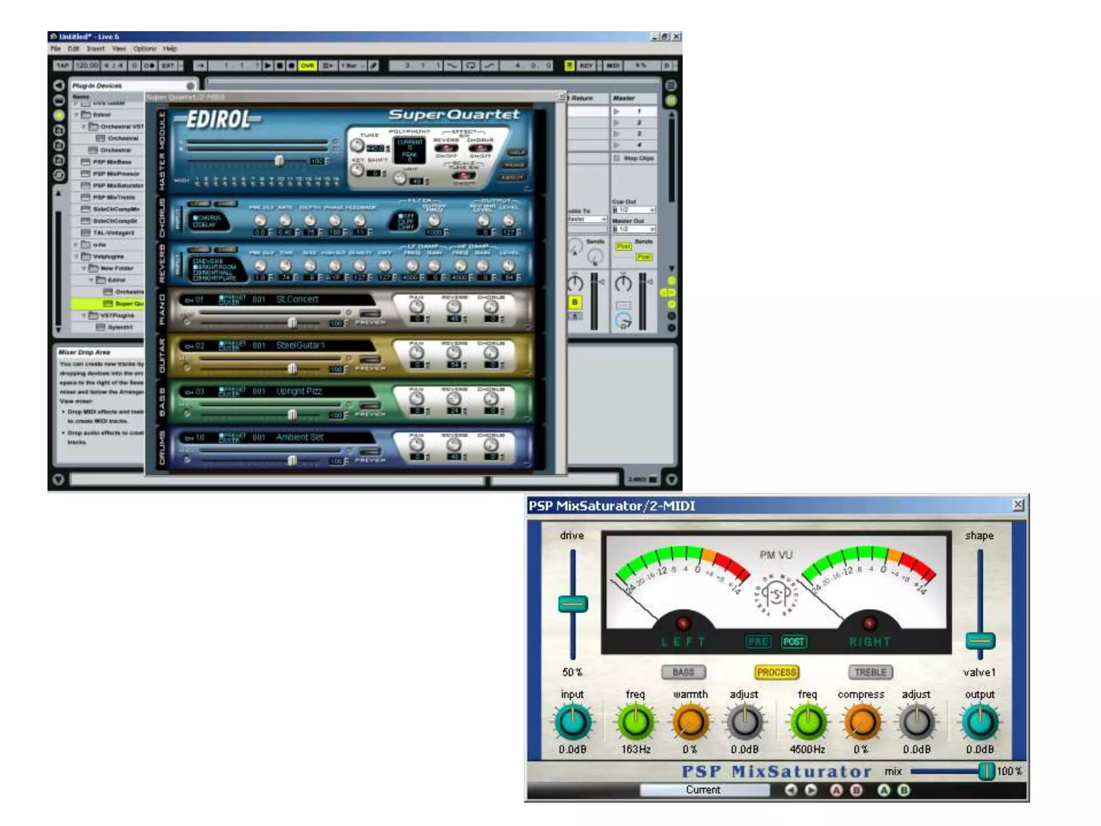The width and height of the screenshot is (1101, 826).
Task: Click previous preset arrow in MixSaturator
Action: click(790, 790)
